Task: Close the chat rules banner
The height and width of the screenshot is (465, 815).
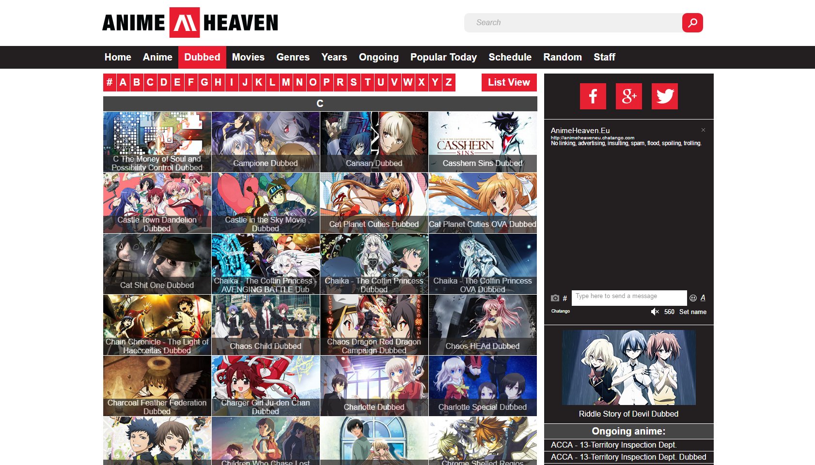Action: click(x=703, y=130)
